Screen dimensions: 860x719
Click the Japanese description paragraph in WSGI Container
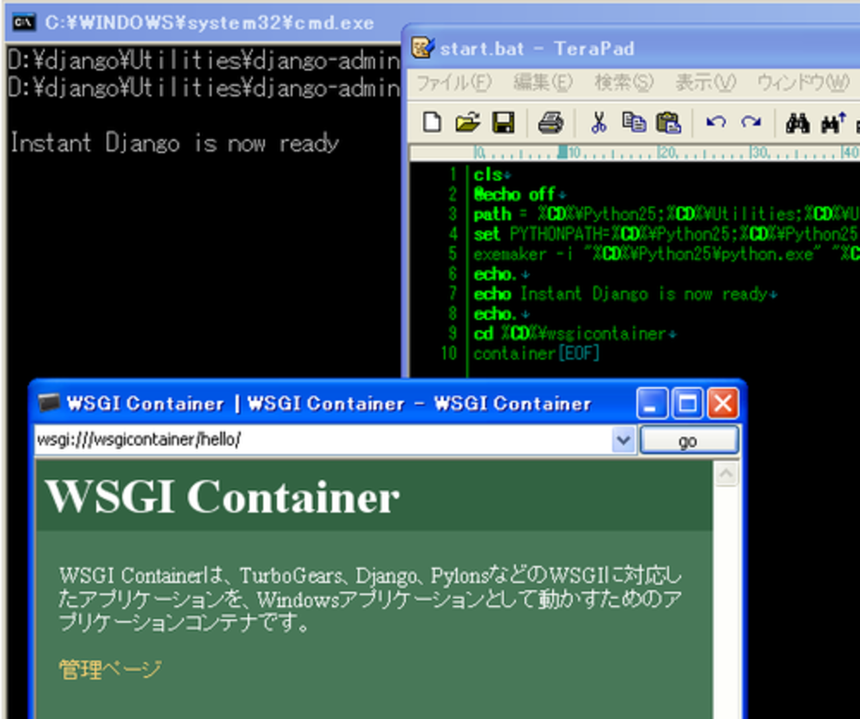point(370,598)
